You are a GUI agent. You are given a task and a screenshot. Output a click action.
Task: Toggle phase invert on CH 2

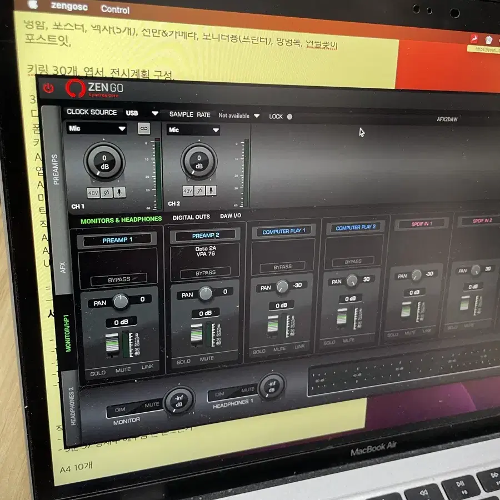click(199, 191)
